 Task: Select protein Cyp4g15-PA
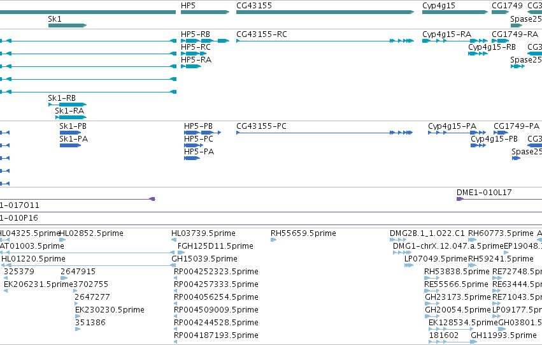click(x=457, y=133)
